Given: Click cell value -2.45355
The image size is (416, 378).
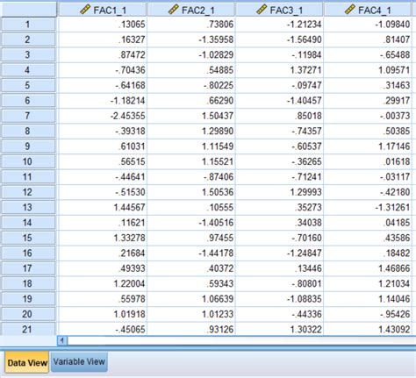Looking at the screenshot, I should tap(103, 116).
